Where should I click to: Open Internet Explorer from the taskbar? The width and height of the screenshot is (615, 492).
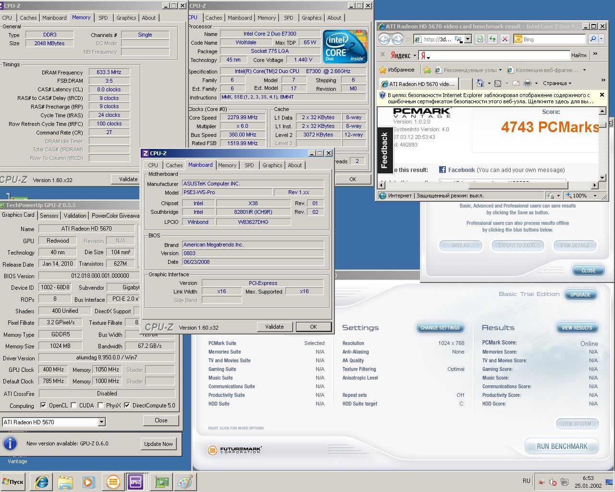[x=41, y=481]
